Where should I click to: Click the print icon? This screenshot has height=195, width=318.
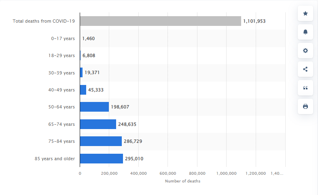pyautogui.click(x=305, y=106)
